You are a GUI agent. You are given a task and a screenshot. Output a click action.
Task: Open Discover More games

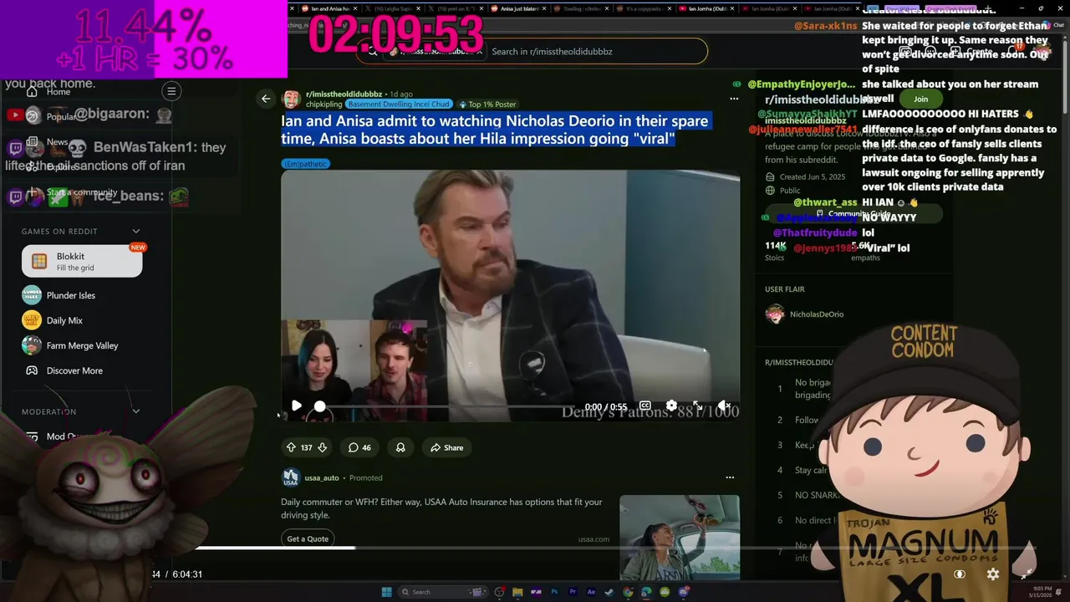point(74,370)
